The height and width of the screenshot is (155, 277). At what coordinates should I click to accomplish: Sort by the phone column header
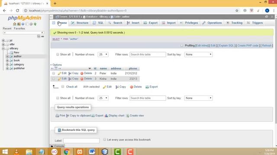point(133,68)
